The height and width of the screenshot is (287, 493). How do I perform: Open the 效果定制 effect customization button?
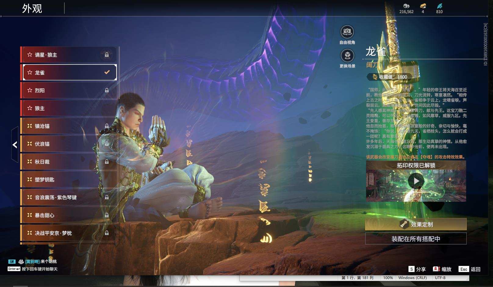click(416, 224)
